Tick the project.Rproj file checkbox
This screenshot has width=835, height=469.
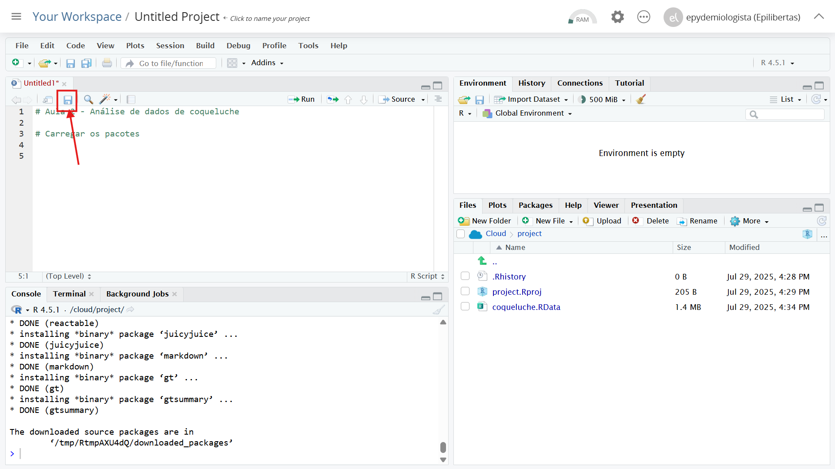point(465,291)
